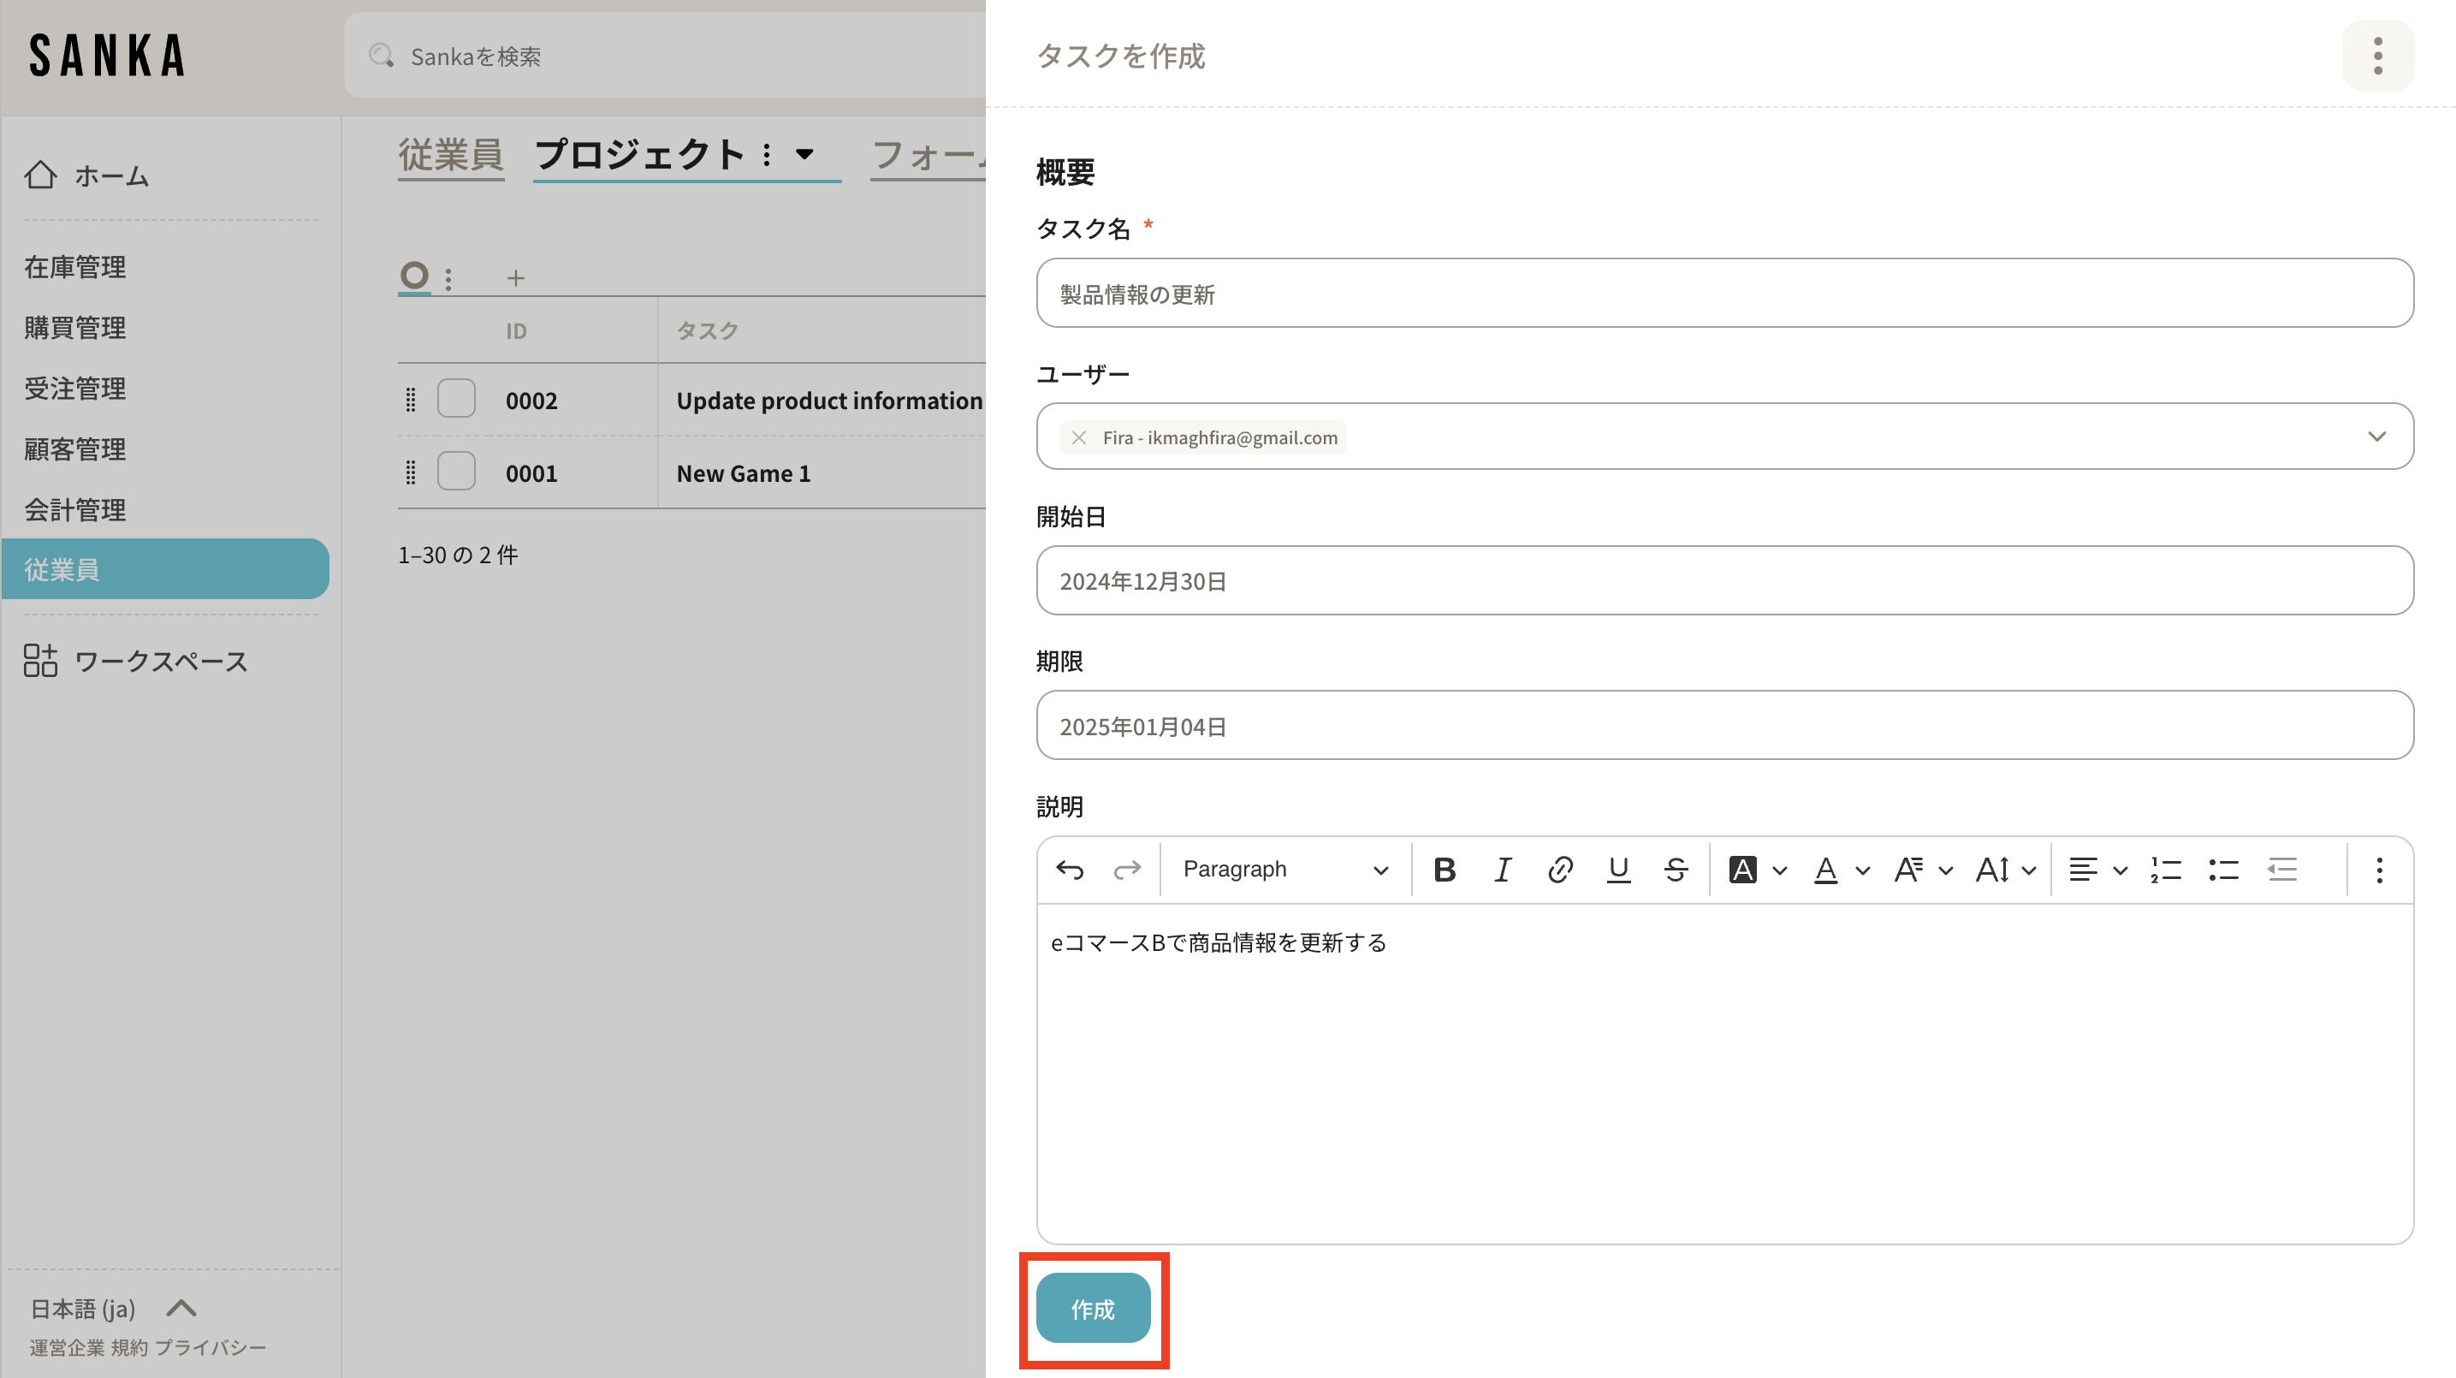Open 会計管理 in the sidebar
This screenshot has height=1378, width=2456.
[75, 510]
